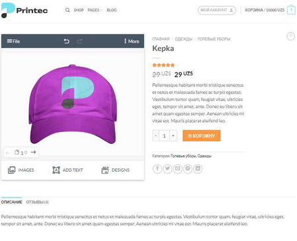Open Мой аккаунт button
Viewport: 297px width, 241px height.
click(216, 11)
